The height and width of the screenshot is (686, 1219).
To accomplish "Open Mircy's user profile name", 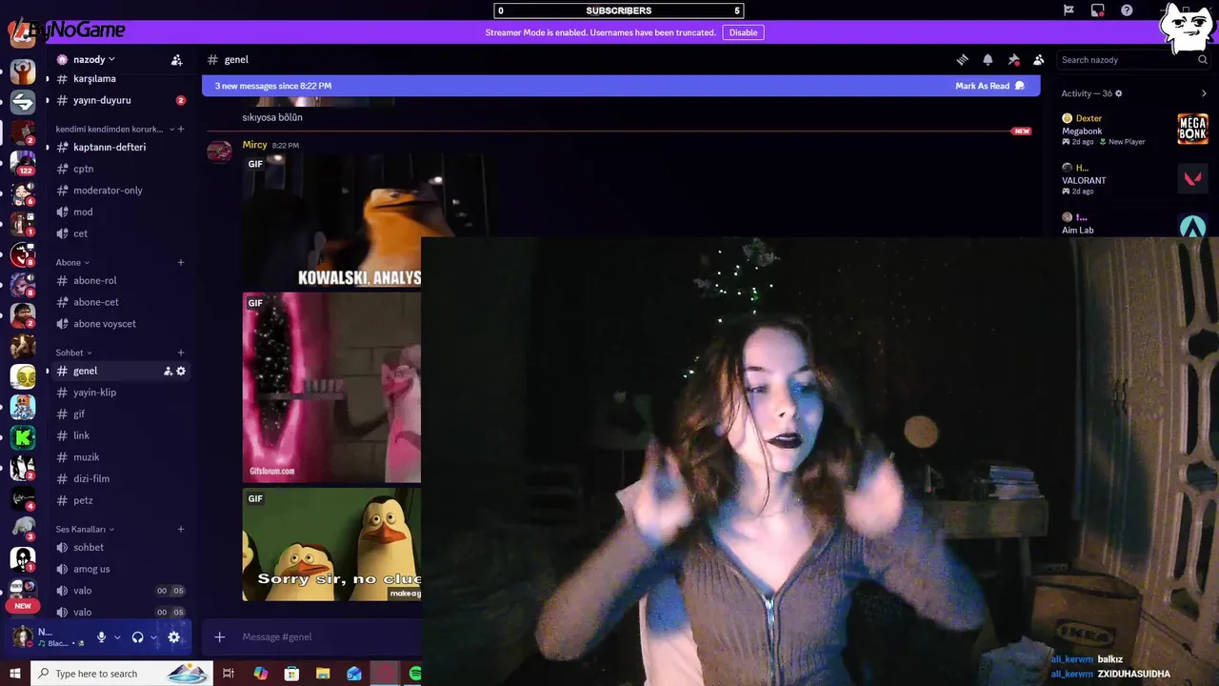I will pyautogui.click(x=254, y=145).
